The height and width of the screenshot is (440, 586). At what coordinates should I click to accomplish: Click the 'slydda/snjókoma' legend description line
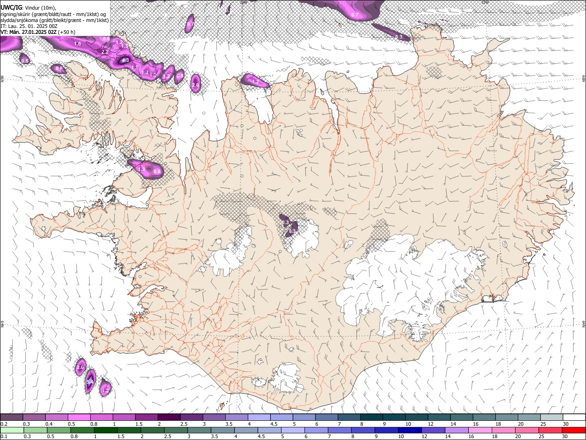[54, 20]
